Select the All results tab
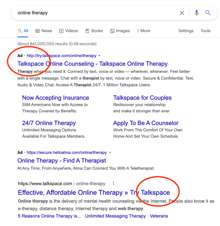Viewport: 220px width, 226px height. [23, 31]
